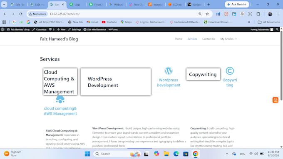Click the WordPress Development white box
283x159 pixels.
coord(116,82)
